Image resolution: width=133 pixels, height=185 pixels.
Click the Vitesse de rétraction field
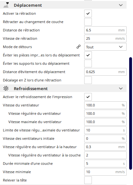(x=105, y=38)
